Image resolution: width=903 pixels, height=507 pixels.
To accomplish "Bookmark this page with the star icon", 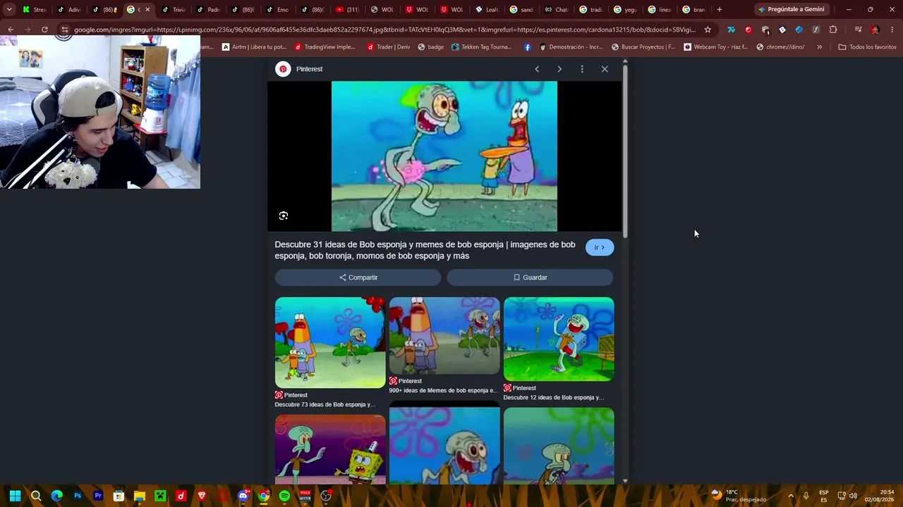I will 708,30.
